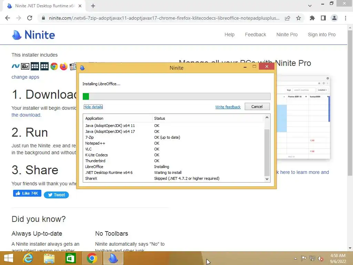Bookmark this page with the star icon
The width and height of the screenshot is (353, 265).
click(x=299, y=18)
